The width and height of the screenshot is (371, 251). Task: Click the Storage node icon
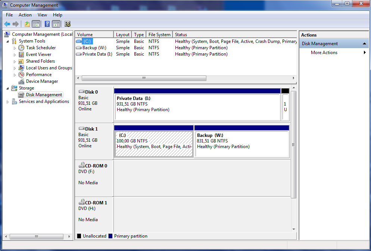pos(14,88)
